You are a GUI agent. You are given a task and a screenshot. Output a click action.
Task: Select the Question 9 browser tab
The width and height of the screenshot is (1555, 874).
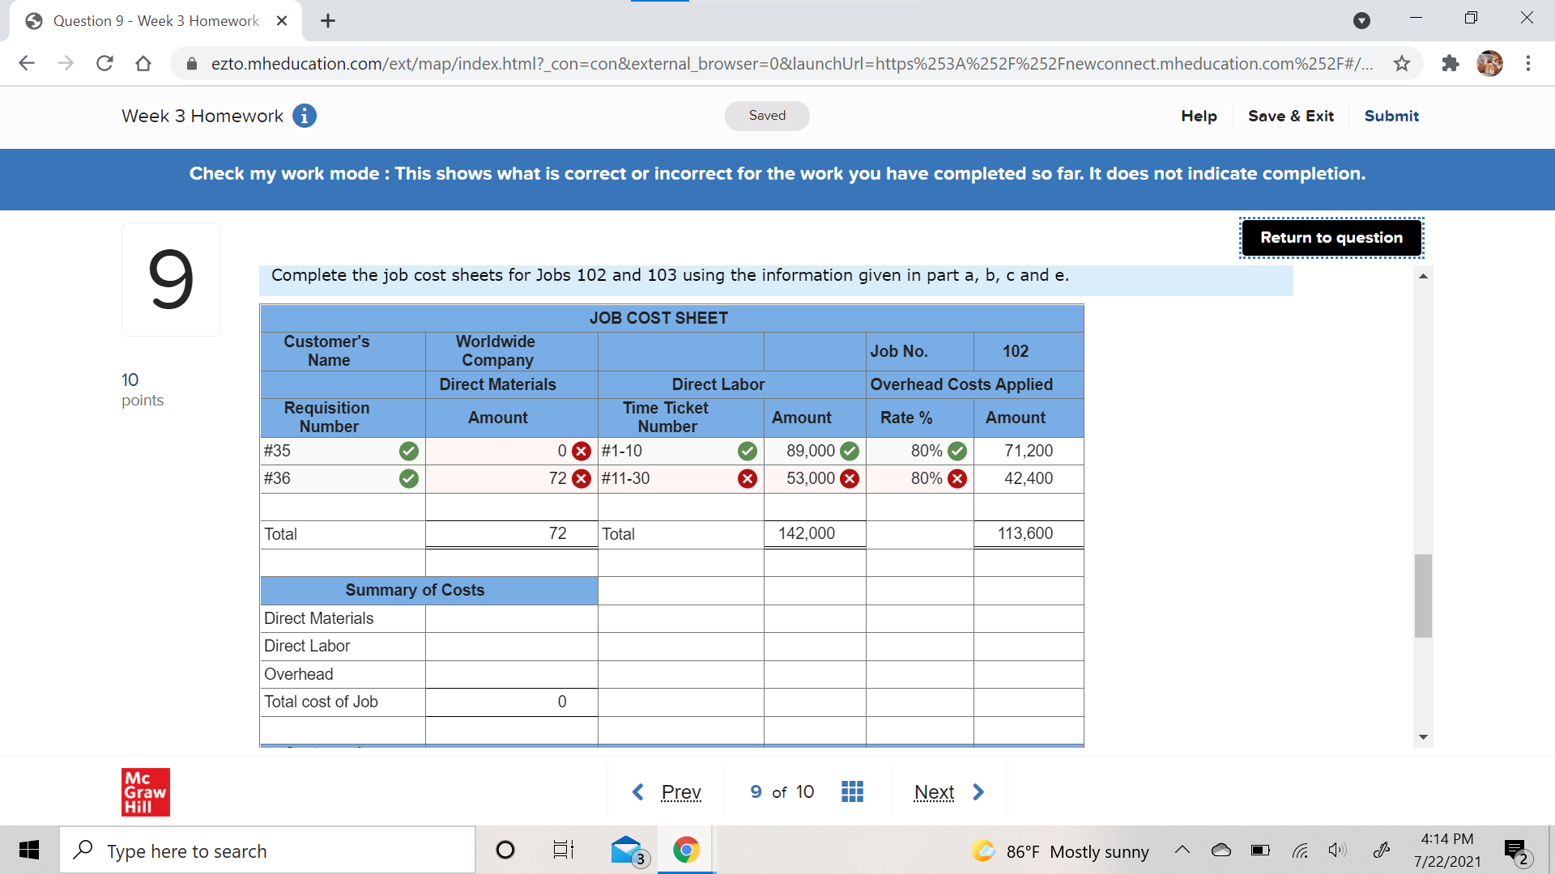155,21
